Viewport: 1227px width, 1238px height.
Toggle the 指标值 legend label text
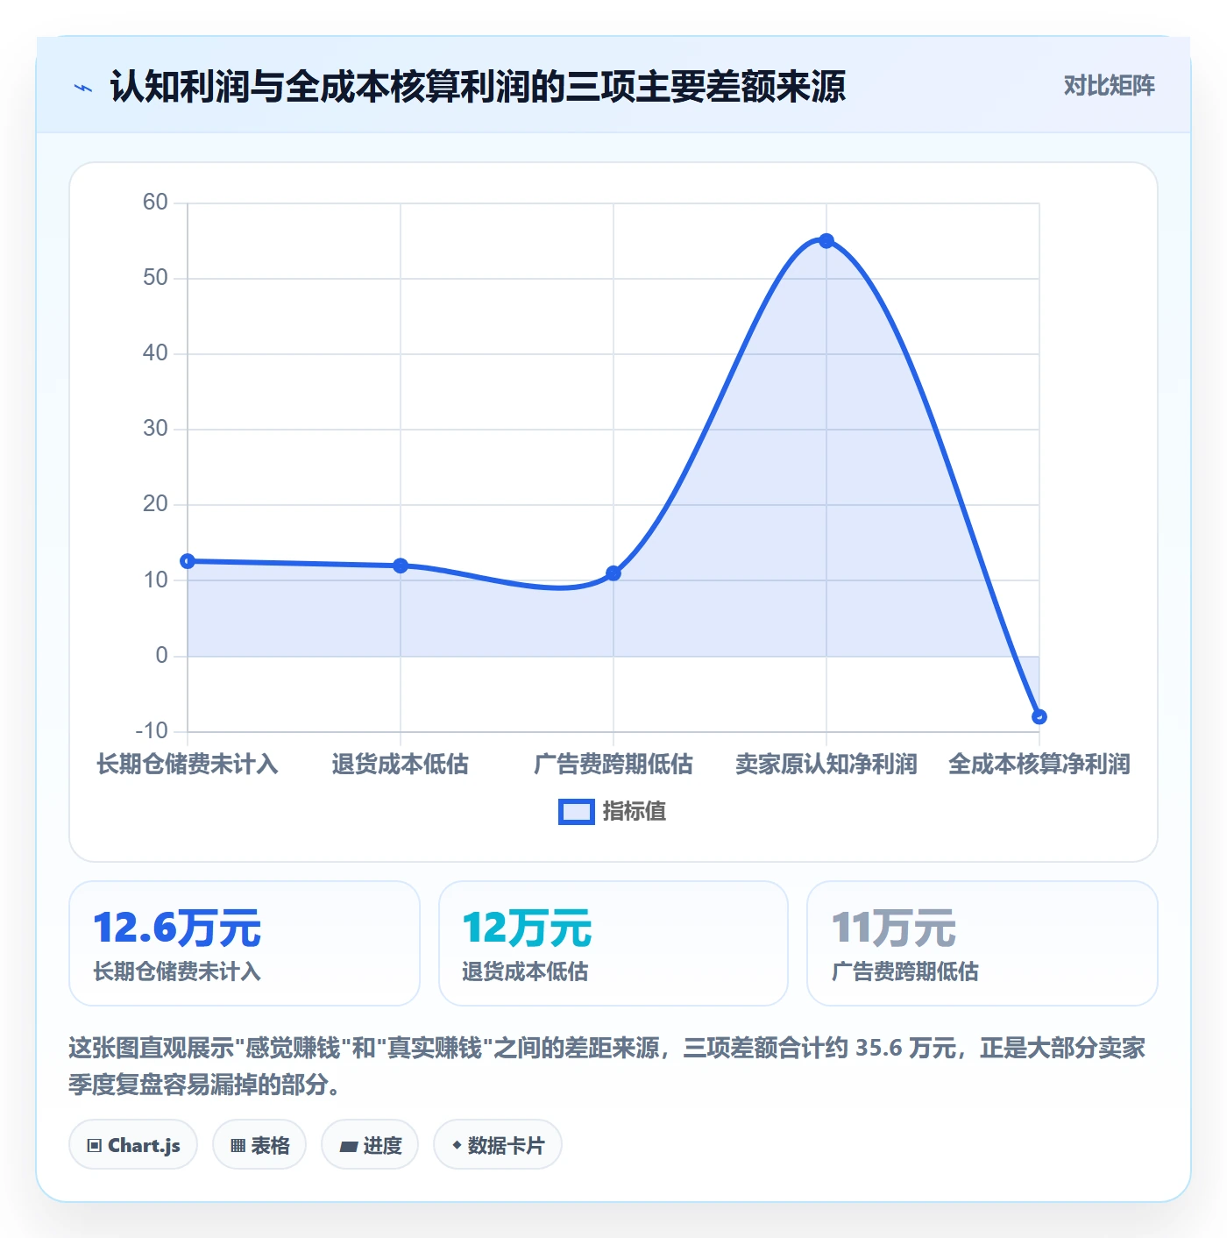click(x=635, y=812)
